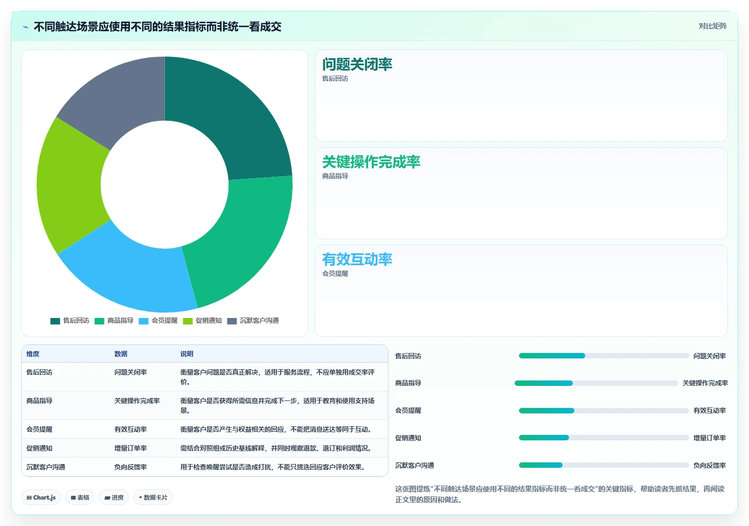Image resolution: width=749 pixels, height=526 pixels.
Task: Click the 商品指导 progress bar
Action: 596,383
